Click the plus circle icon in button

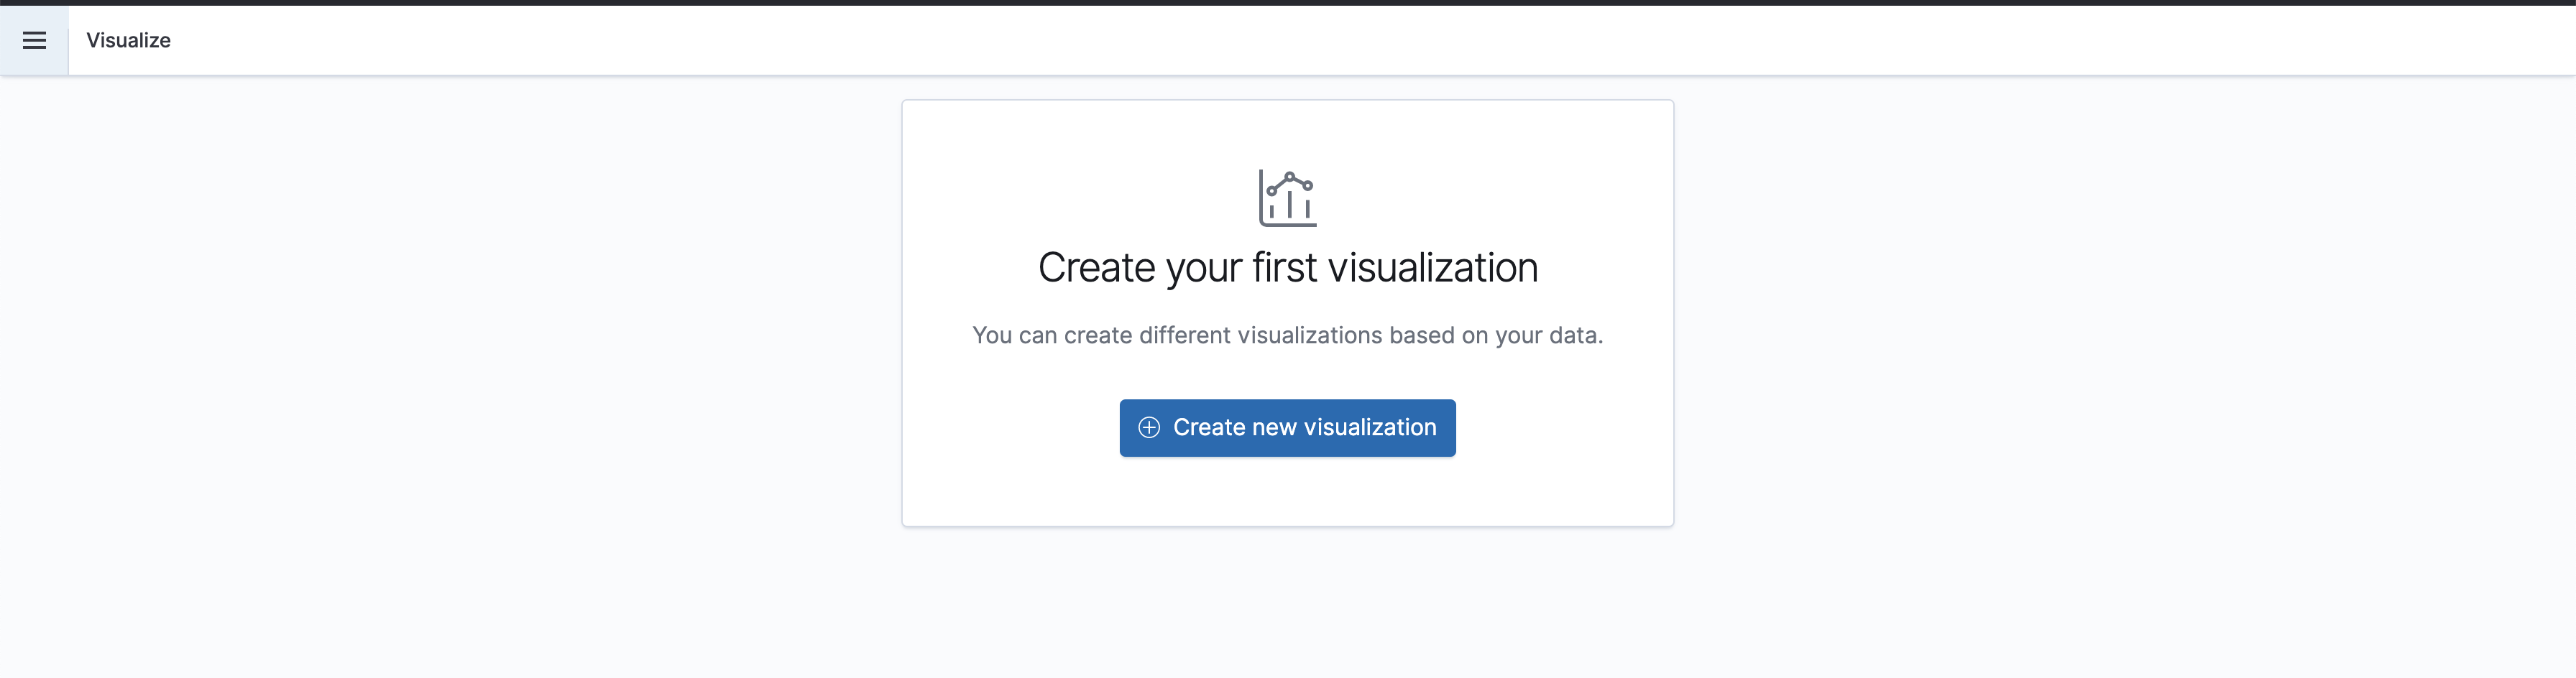pos(1149,428)
